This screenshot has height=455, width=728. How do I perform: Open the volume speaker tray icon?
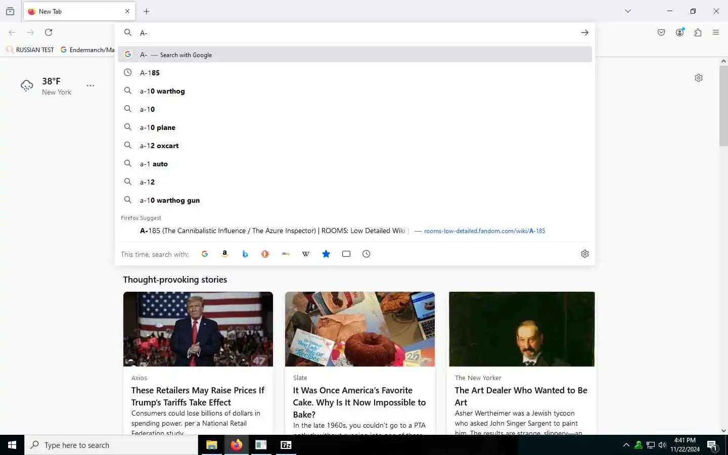(663, 445)
